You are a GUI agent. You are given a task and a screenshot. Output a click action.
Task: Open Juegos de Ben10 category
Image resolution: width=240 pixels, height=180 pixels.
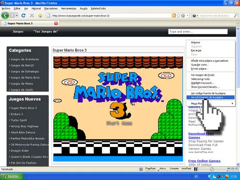pyautogui.click(x=22, y=65)
